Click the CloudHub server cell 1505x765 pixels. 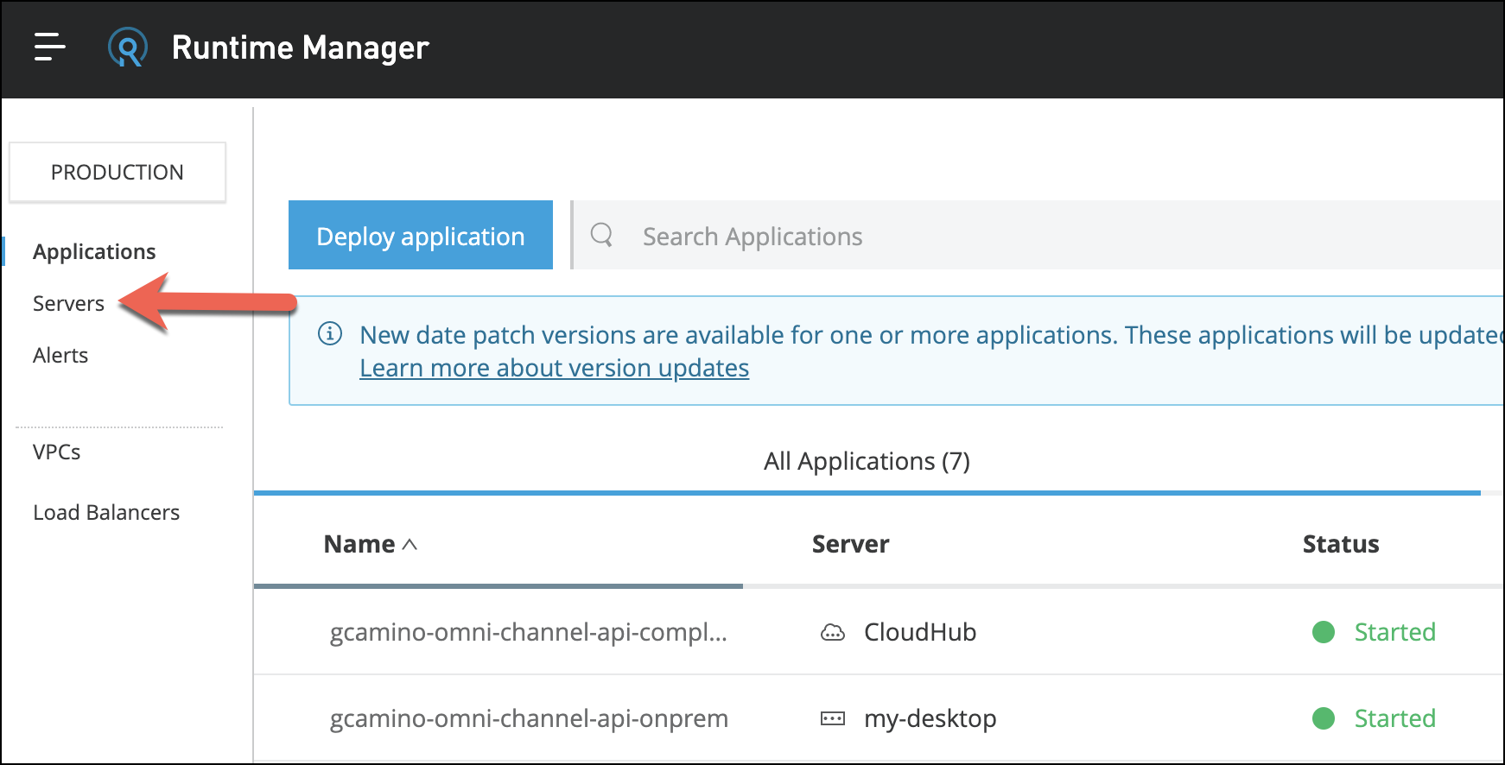[x=920, y=632]
